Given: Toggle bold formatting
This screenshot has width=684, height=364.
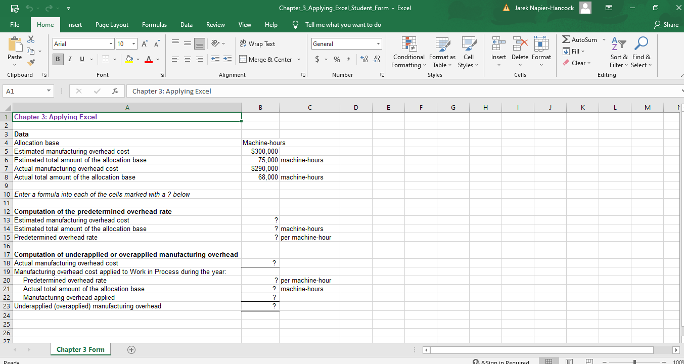Looking at the screenshot, I should coord(58,59).
